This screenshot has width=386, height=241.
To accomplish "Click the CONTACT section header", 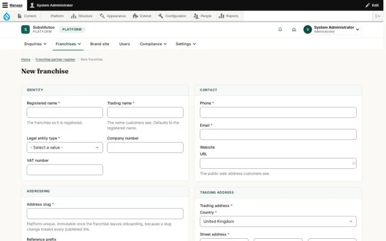I will pos(208,90).
